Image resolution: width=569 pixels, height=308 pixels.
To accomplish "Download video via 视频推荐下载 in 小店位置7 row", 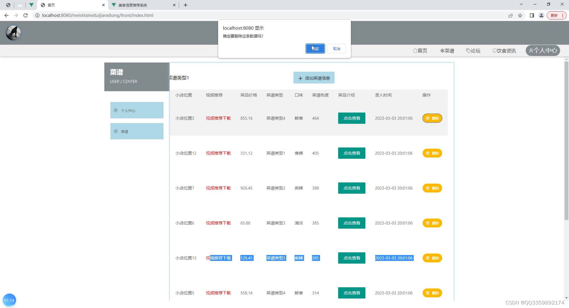I will tap(218, 188).
